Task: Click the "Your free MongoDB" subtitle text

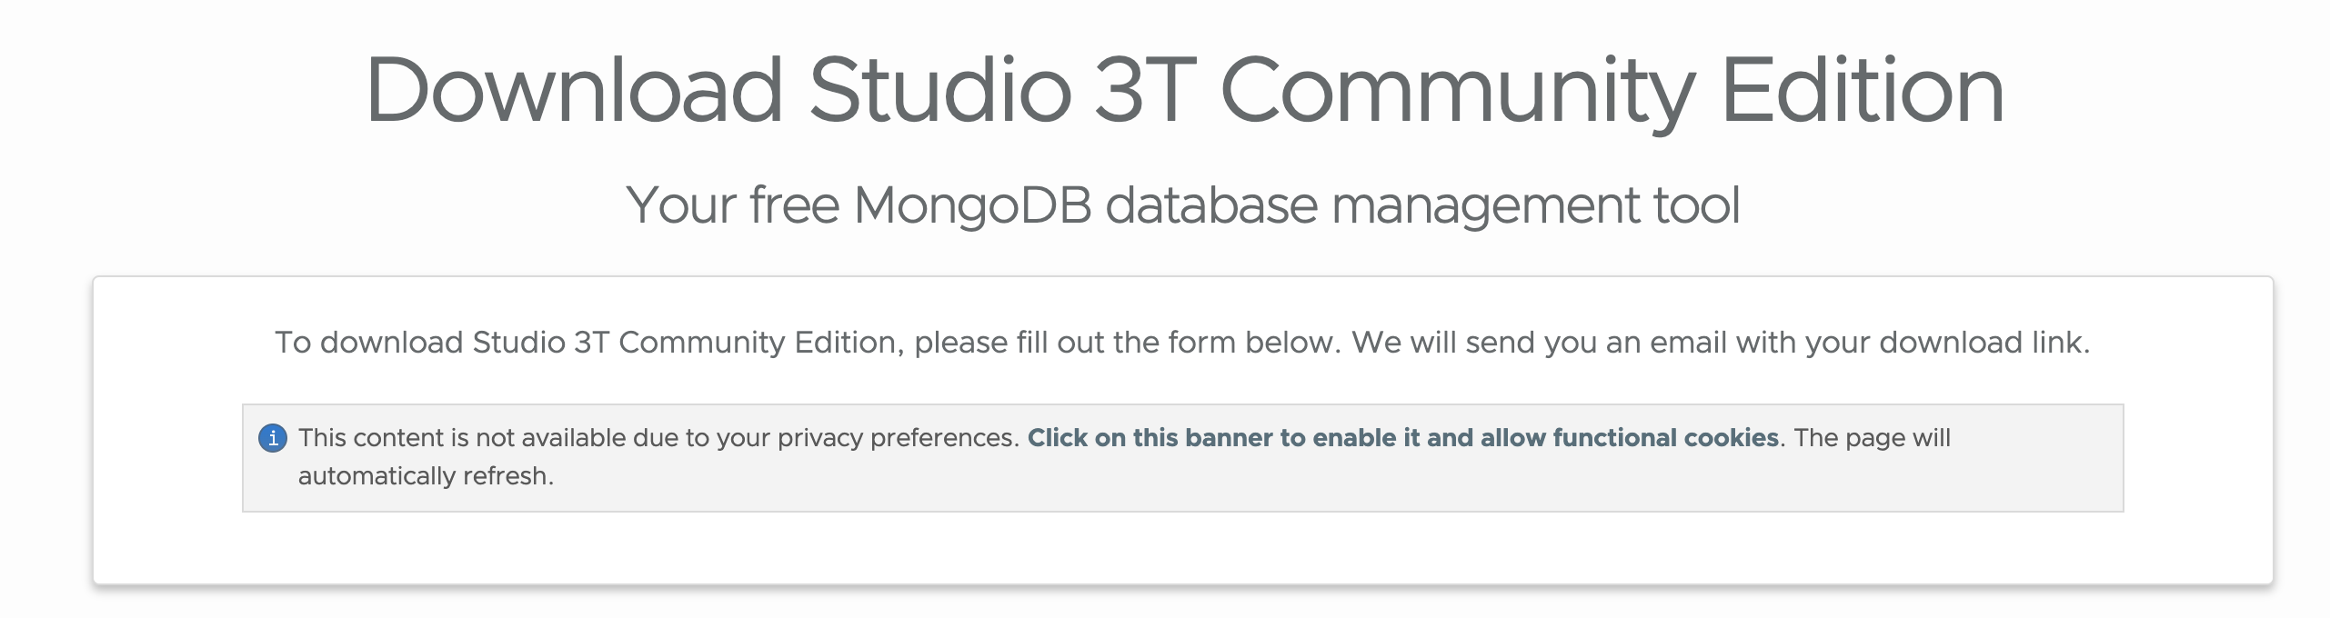Action: point(859,205)
